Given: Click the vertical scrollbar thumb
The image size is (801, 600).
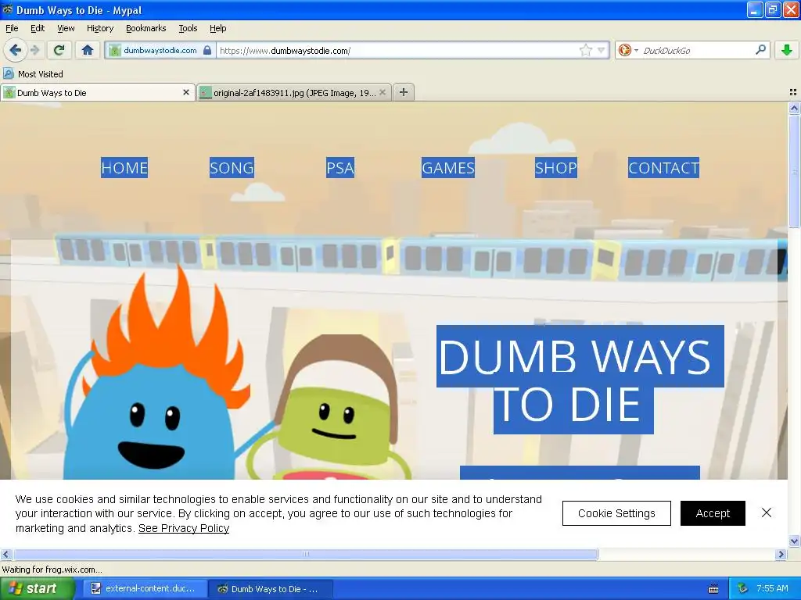Looking at the screenshot, I should pos(794,171).
